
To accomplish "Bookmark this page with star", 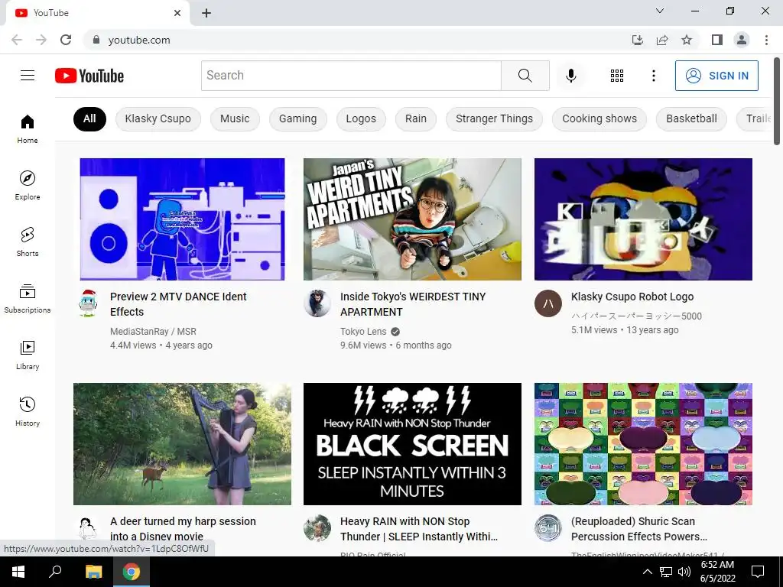I will (687, 40).
